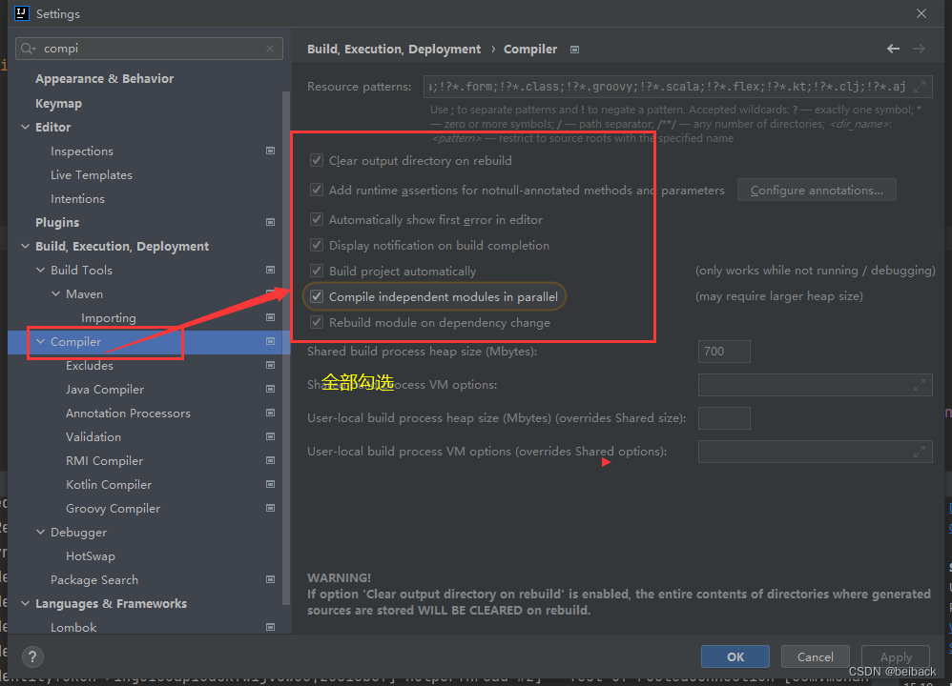Toggle Display notification on build completion
The width and height of the screenshot is (952, 686).
coord(317,245)
